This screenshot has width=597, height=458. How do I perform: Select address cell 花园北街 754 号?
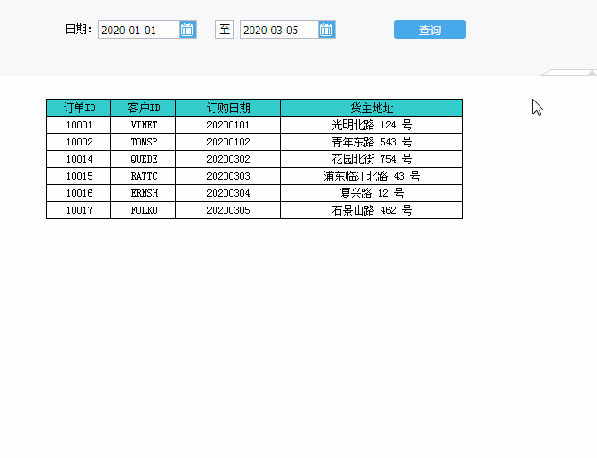(372, 159)
